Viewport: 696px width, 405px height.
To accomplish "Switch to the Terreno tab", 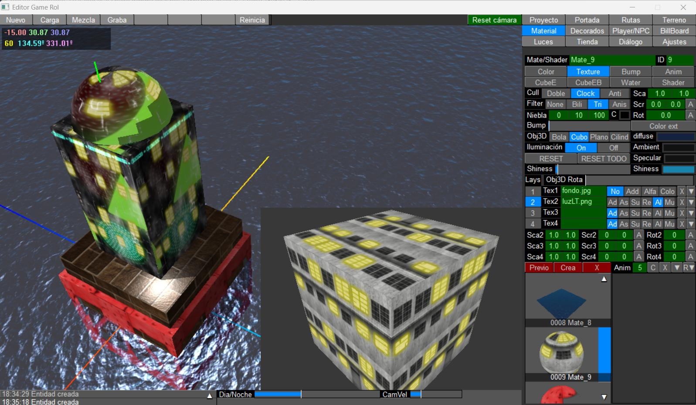I will (674, 20).
